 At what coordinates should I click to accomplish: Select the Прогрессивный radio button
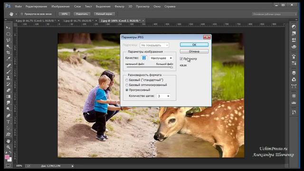pyautogui.click(x=127, y=90)
